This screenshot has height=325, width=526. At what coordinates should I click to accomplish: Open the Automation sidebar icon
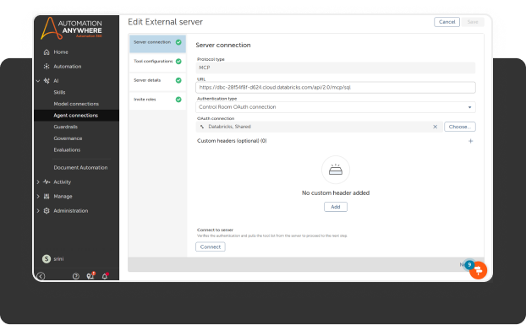(x=47, y=67)
